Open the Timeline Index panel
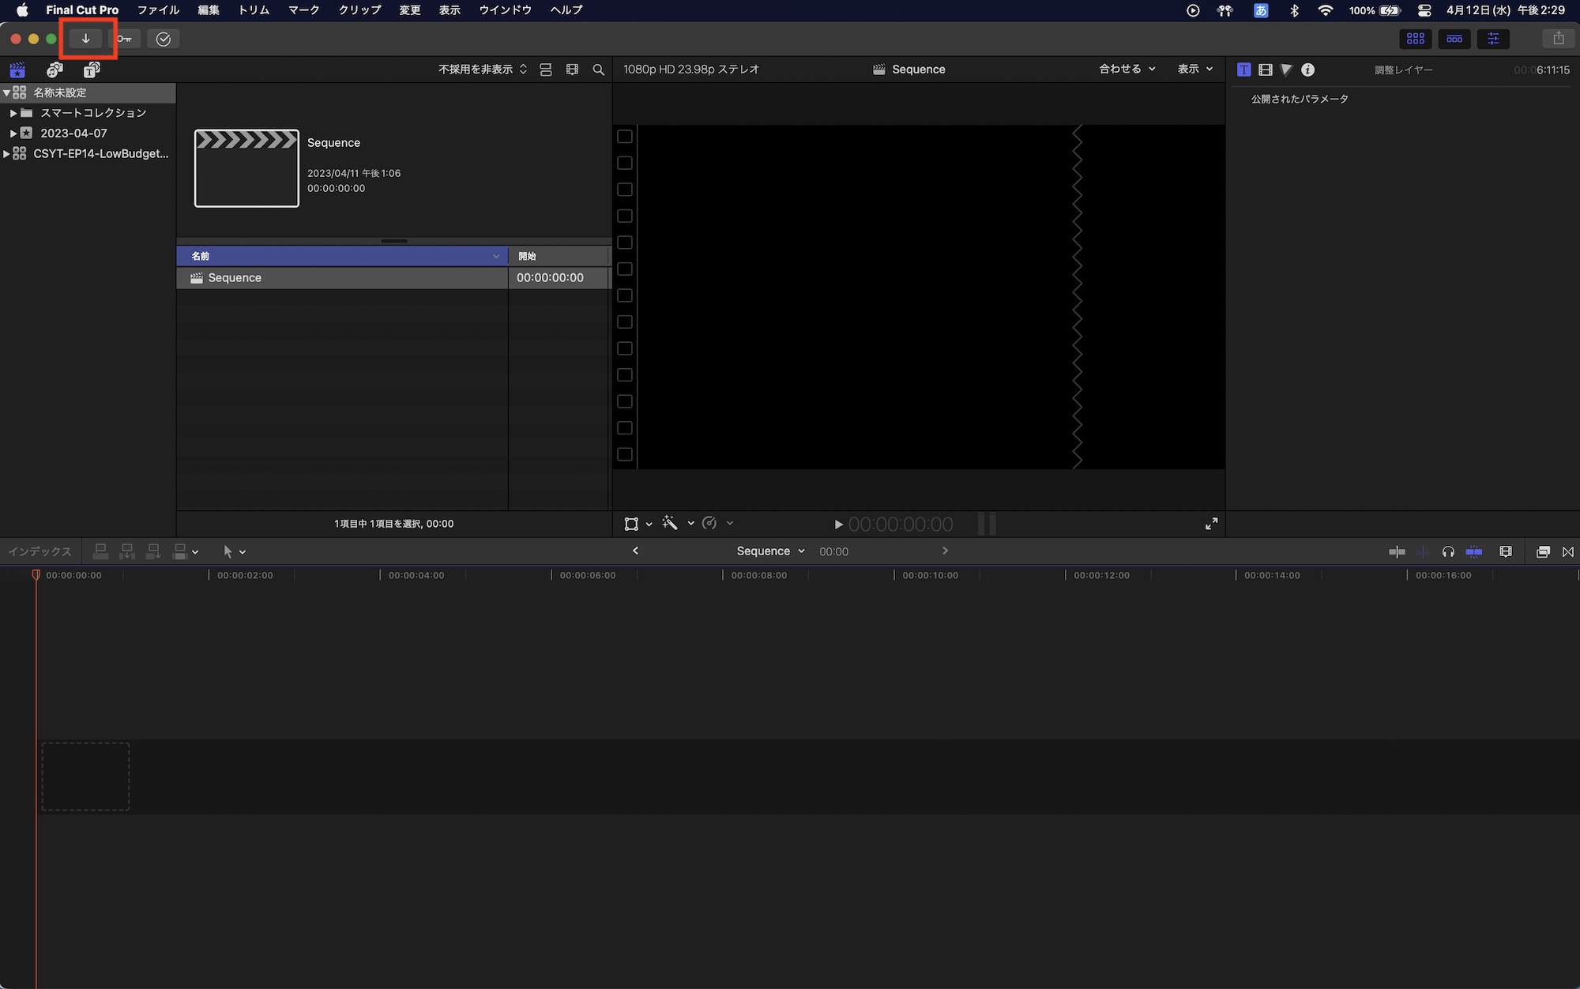Screen dimensions: 1580x989 (39, 551)
